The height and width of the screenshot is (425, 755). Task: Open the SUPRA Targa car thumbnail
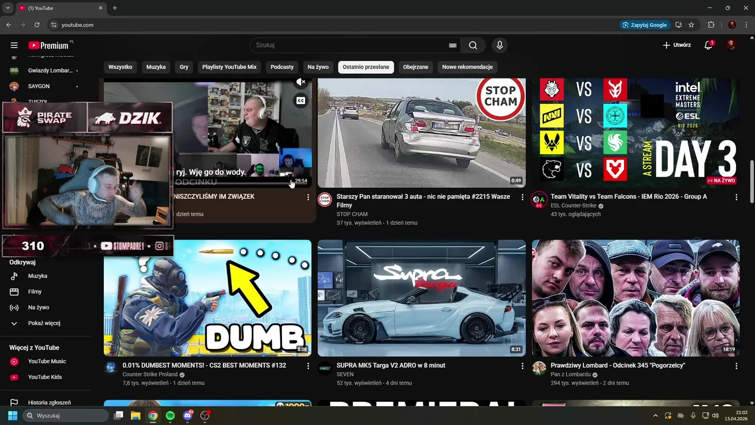tap(422, 298)
